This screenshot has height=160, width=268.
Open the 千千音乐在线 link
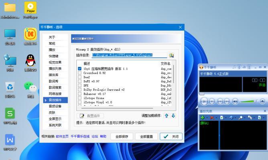[x=80, y=136]
